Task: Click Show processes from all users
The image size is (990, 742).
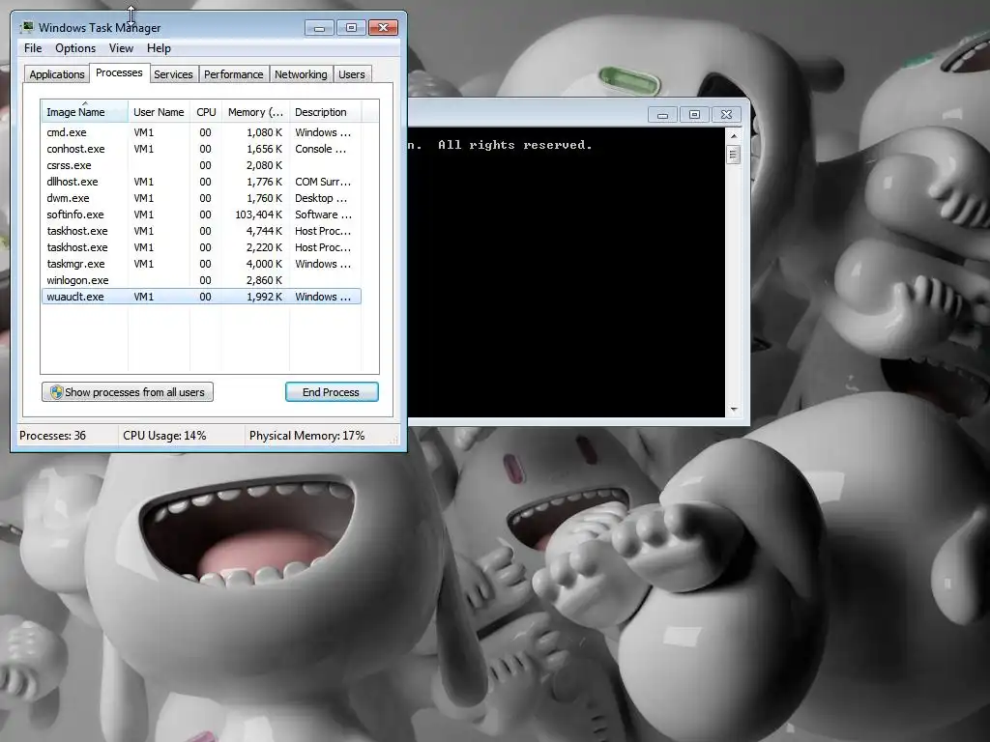Action: pos(128,392)
